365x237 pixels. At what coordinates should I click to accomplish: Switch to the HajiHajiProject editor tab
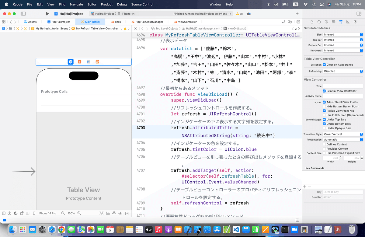pyautogui.click(x=59, y=22)
